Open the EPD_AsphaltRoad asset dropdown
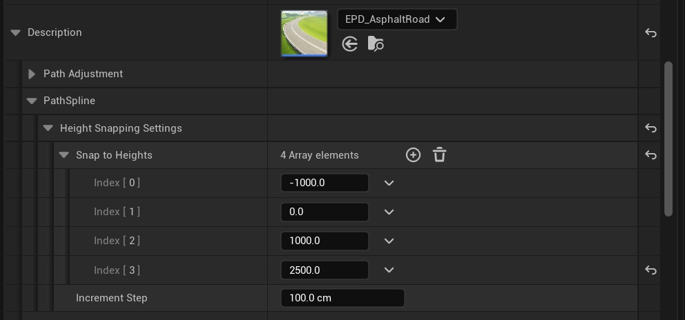The width and height of the screenshot is (685, 320). [397, 19]
